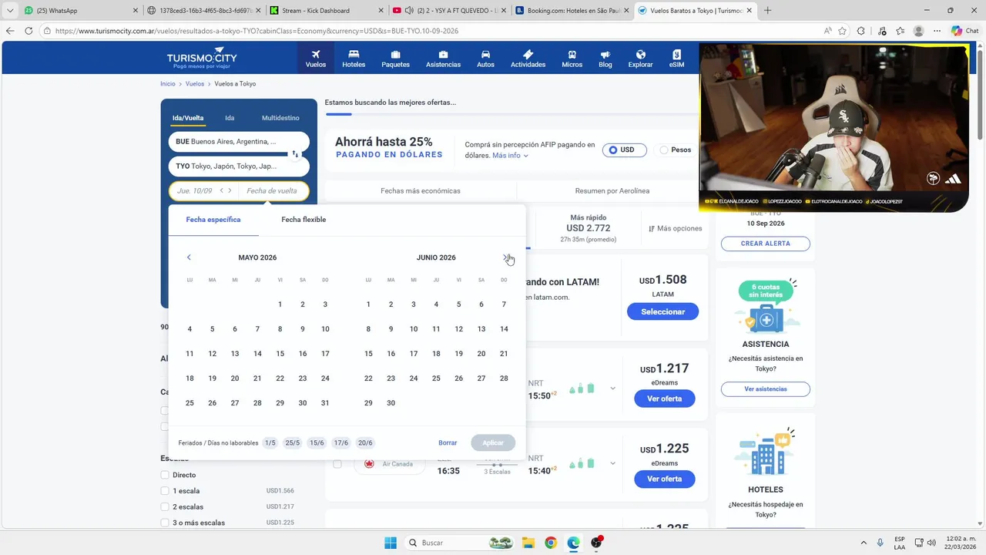Select Ida/Vuelta trip type
This screenshot has height=555, width=986.
click(188, 118)
